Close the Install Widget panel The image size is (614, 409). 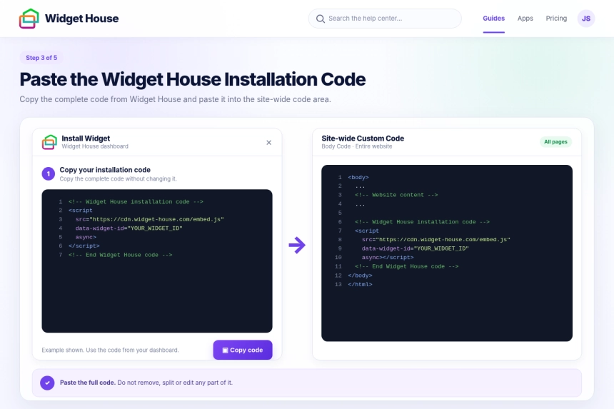click(x=268, y=143)
